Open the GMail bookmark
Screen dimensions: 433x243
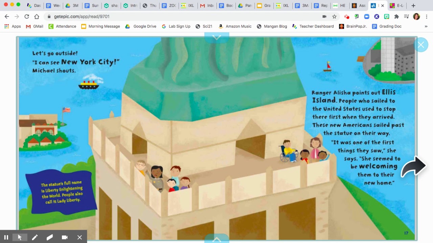[35, 26]
